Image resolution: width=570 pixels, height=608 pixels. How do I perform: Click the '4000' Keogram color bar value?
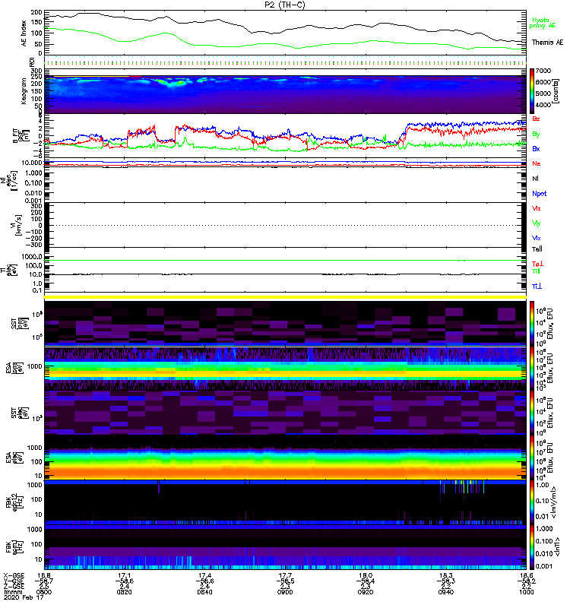543,105
